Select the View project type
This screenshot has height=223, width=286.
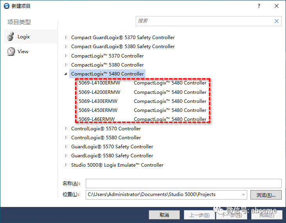click(31, 51)
